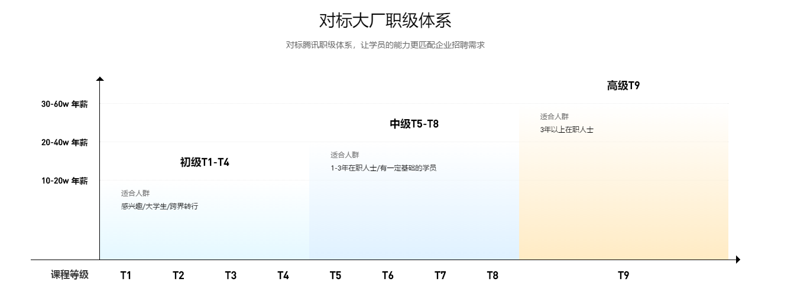Select the T9 level label
Image resolution: width=794 pixels, height=302 pixels.
(624, 275)
